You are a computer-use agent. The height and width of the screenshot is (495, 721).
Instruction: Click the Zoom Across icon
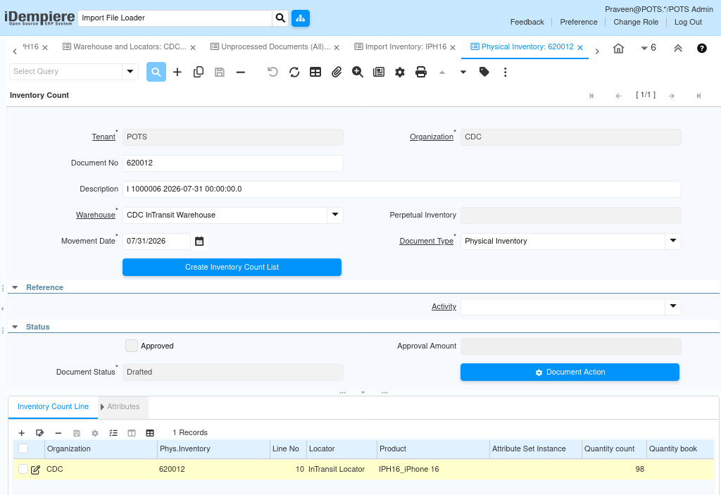point(357,73)
